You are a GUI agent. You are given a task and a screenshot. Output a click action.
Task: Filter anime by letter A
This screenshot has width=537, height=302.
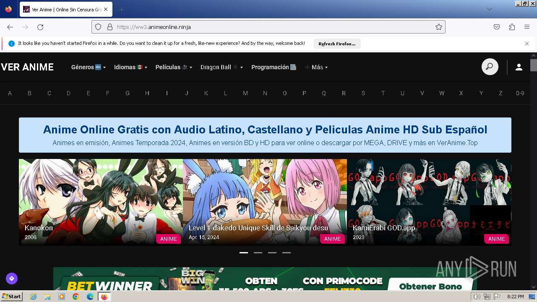point(10,93)
